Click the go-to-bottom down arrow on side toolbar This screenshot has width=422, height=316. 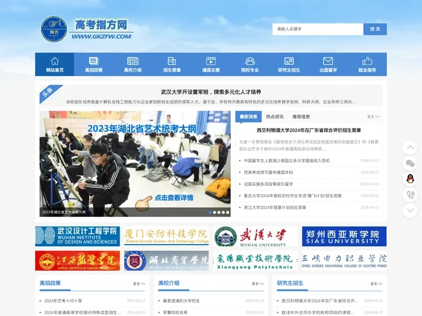click(x=410, y=211)
